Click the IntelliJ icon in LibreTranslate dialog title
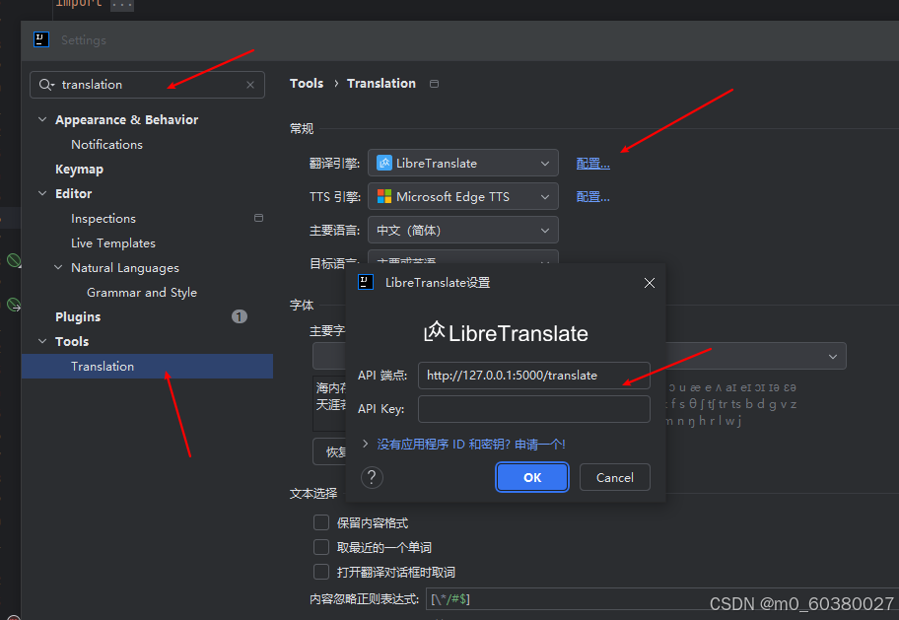 tap(366, 282)
